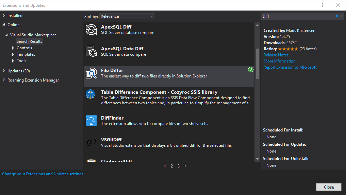Select the Tools tree label

(21, 60)
